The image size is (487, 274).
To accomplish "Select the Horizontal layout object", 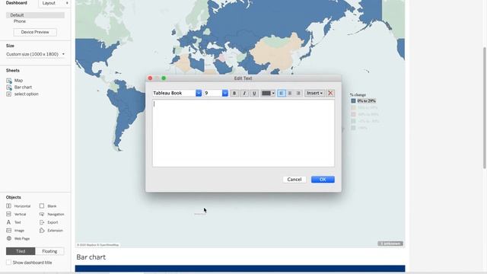I will pyautogui.click(x=18, y=206).
